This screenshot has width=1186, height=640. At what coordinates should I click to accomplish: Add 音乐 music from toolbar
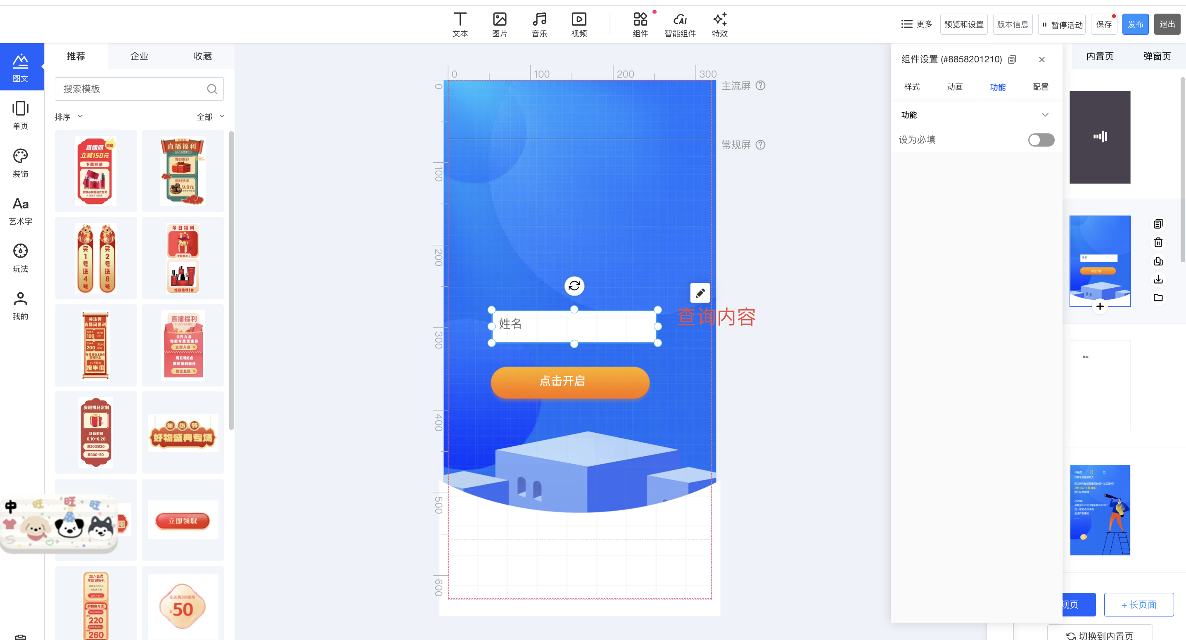(x=539, y=24)
